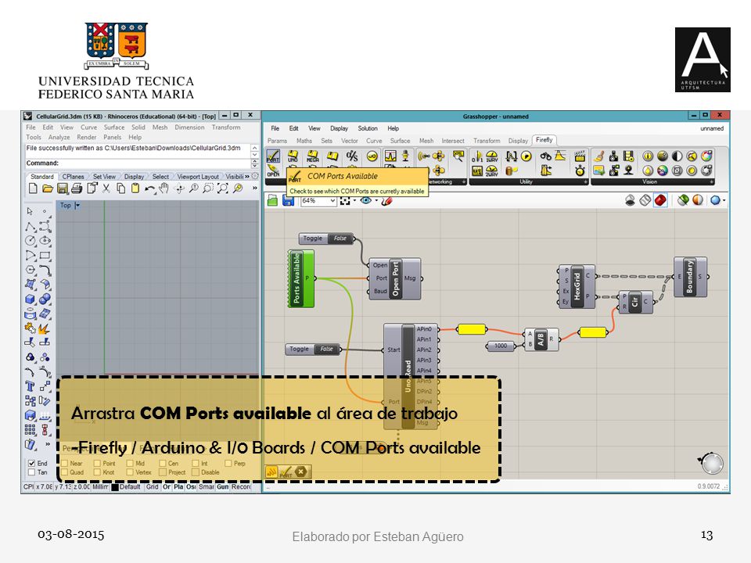
Task: Click the clapperboard icon in the Utility panel
Action: tap(580, 156)
